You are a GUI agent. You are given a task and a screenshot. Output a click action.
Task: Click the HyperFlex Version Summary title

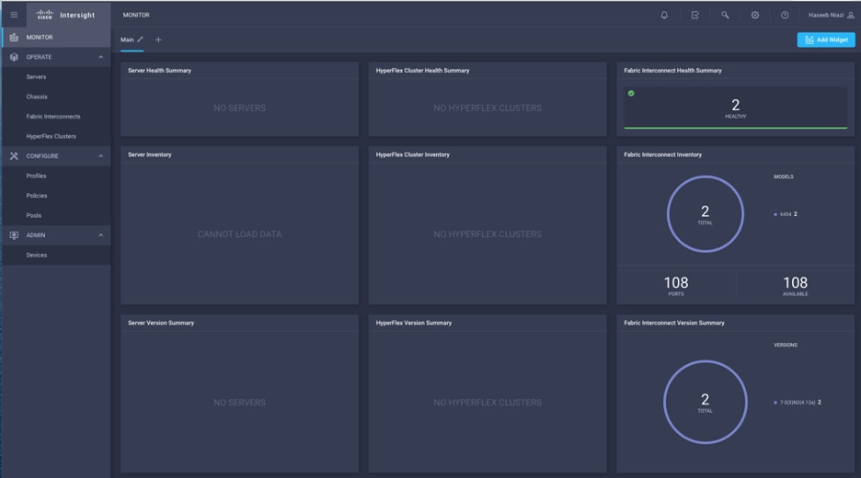[x=413, y=323]
